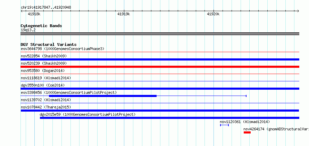
Task: Open nsv1120361 (Alsmadi2014) label
Action: [245, 122]
